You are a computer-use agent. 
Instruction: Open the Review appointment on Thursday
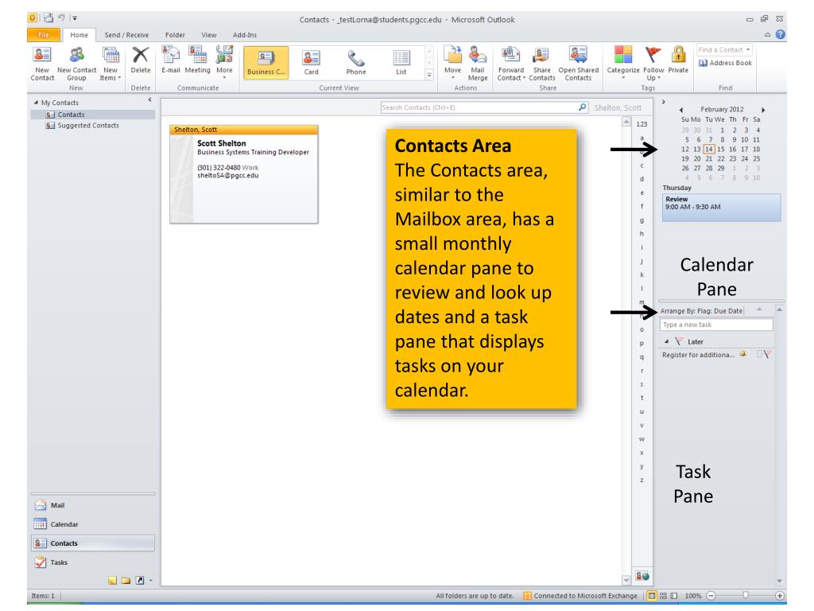pyautogui.click(x=722, y=208)
